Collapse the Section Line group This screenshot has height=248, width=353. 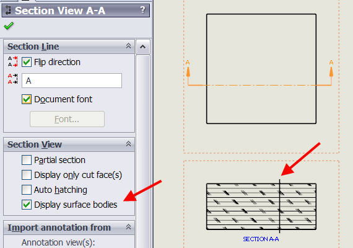point(128,46)
